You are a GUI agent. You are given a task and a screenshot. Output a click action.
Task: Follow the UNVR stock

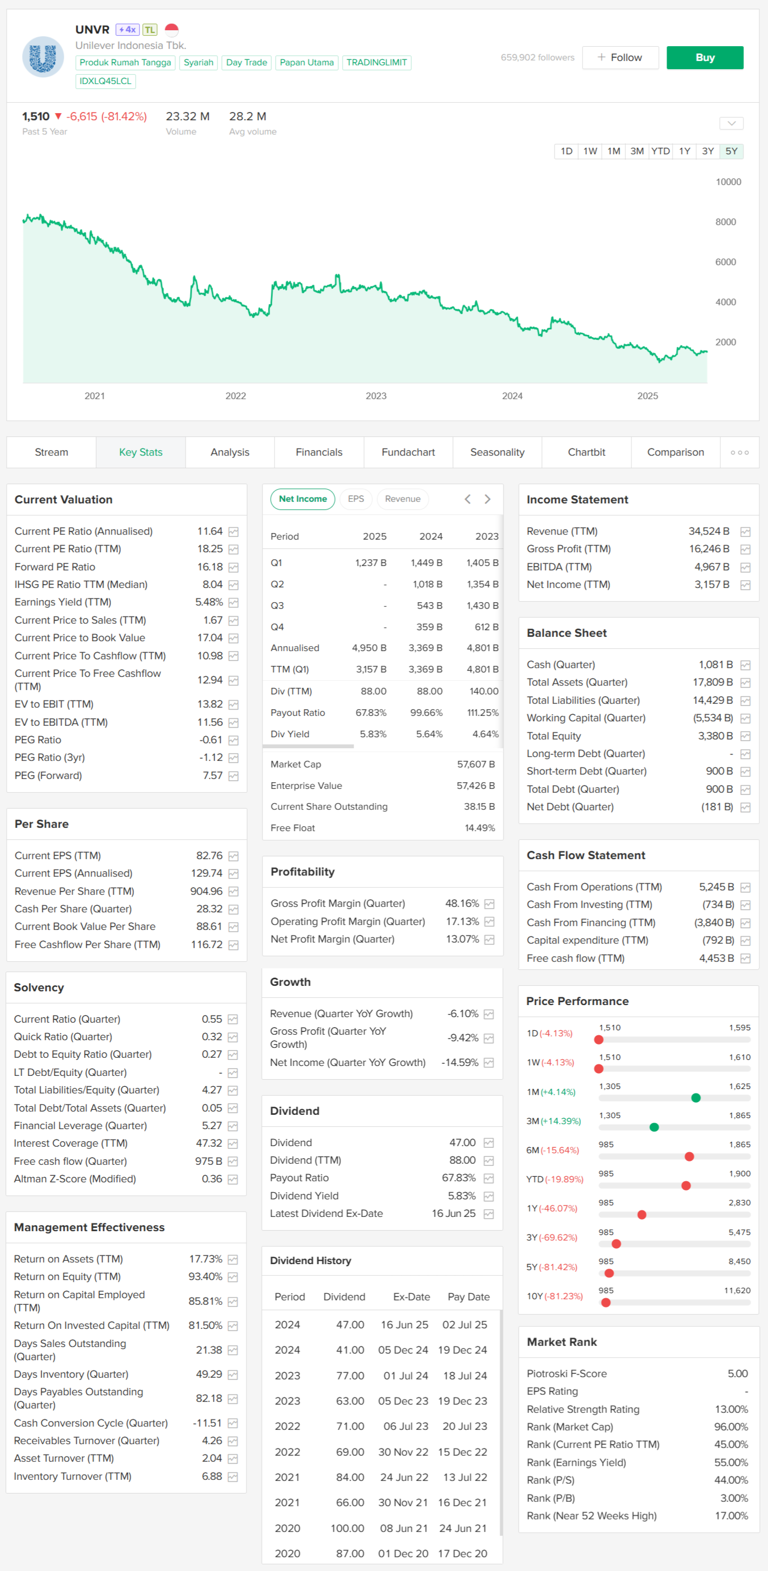[620, 57]
